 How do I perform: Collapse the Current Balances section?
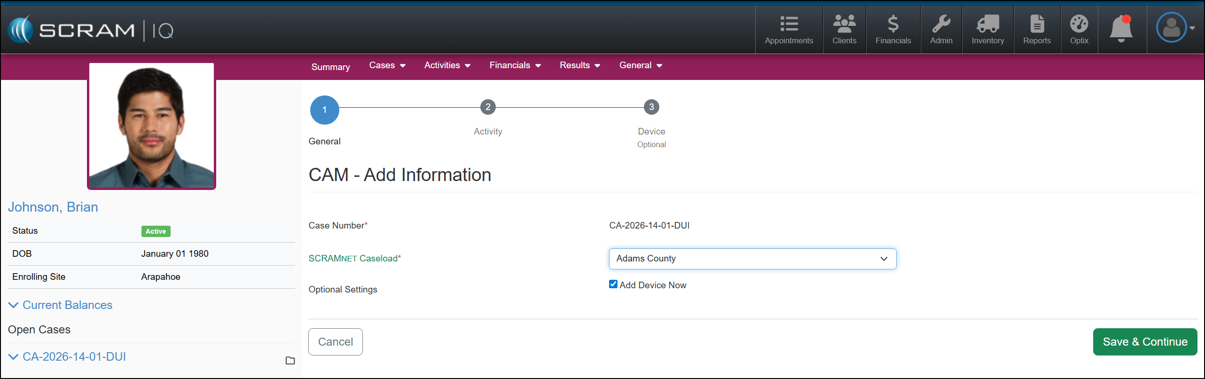pyautogui.click(x=14, y=305)
